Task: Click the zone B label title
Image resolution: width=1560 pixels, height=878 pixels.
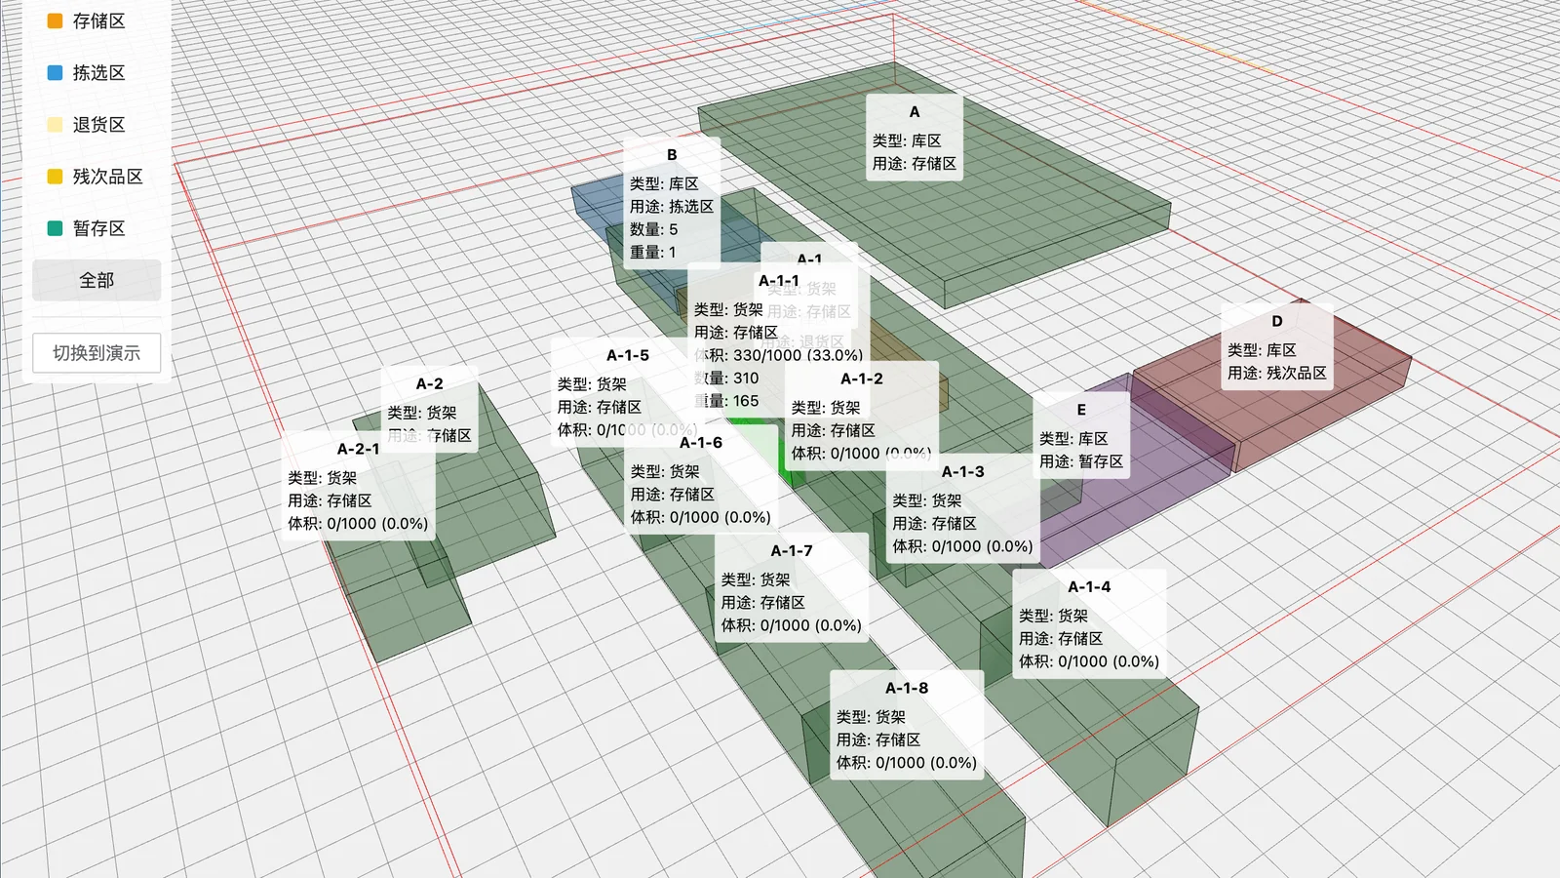Action: [672, 155]
